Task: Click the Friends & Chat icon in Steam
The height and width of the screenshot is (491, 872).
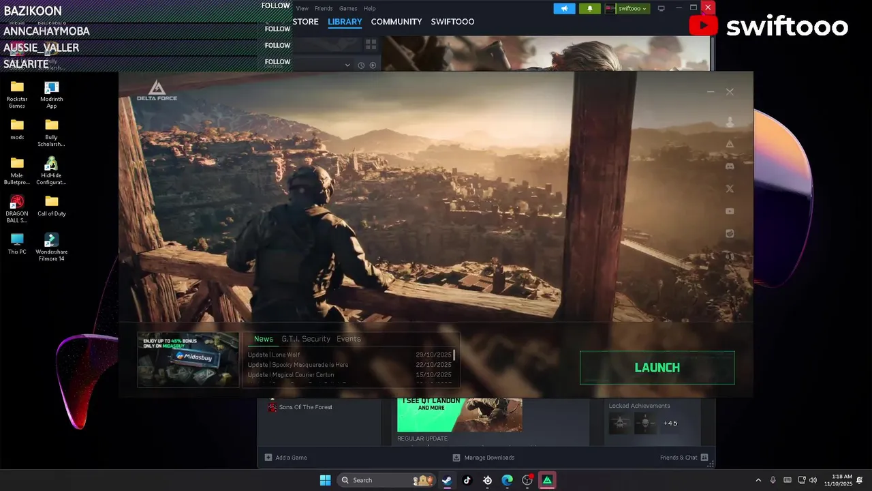Action: (x=704, y=458)
